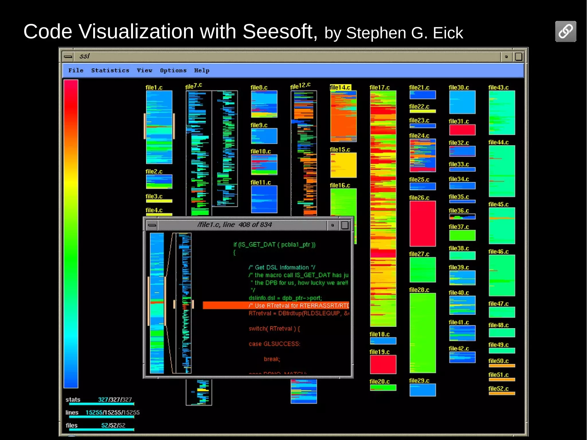Screen dimensions: 587x440
Task: Click the file42.c block
Action: click(x=462, y=357)
